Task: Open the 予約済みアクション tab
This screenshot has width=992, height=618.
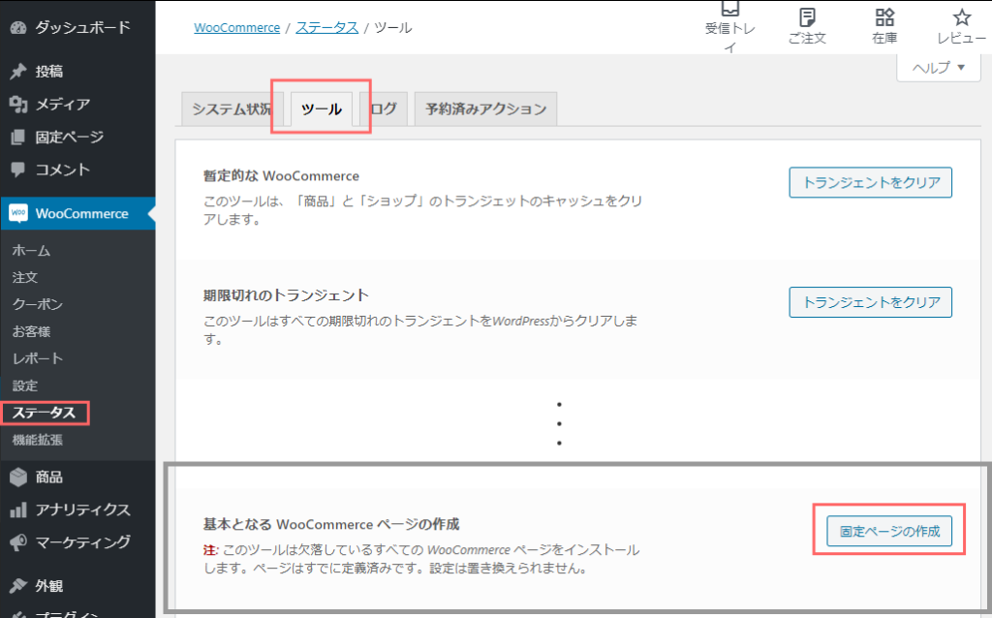Action: coord(486,109)
